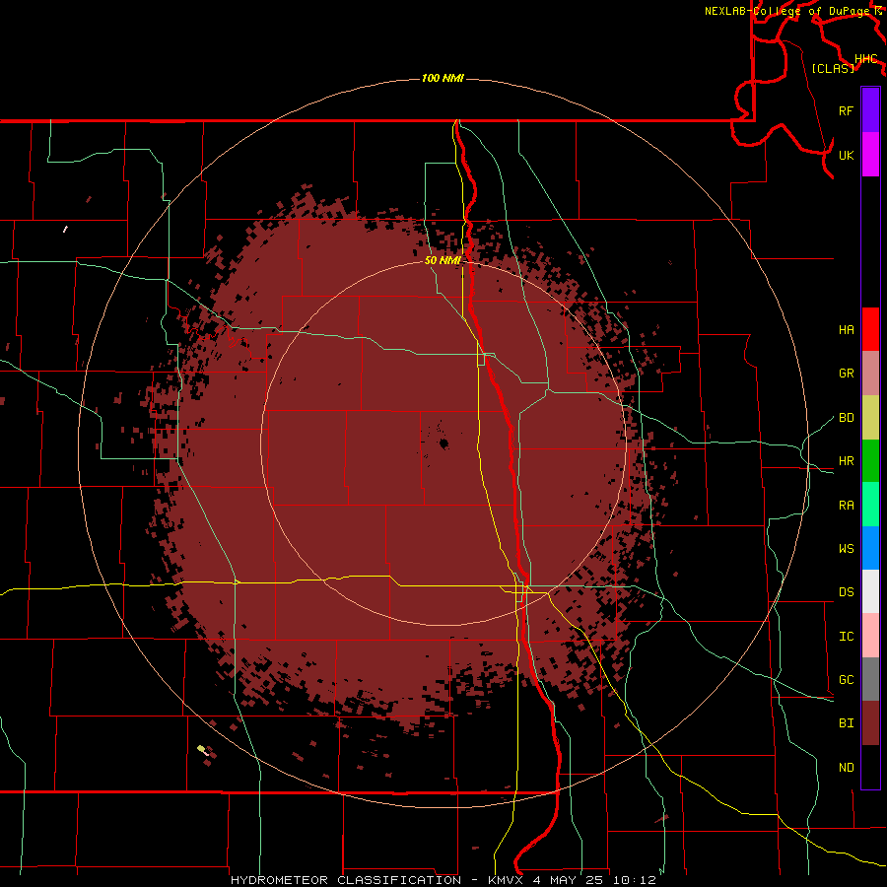
Task: Click the 'GC' legend label
Action: tap(846, 680)
